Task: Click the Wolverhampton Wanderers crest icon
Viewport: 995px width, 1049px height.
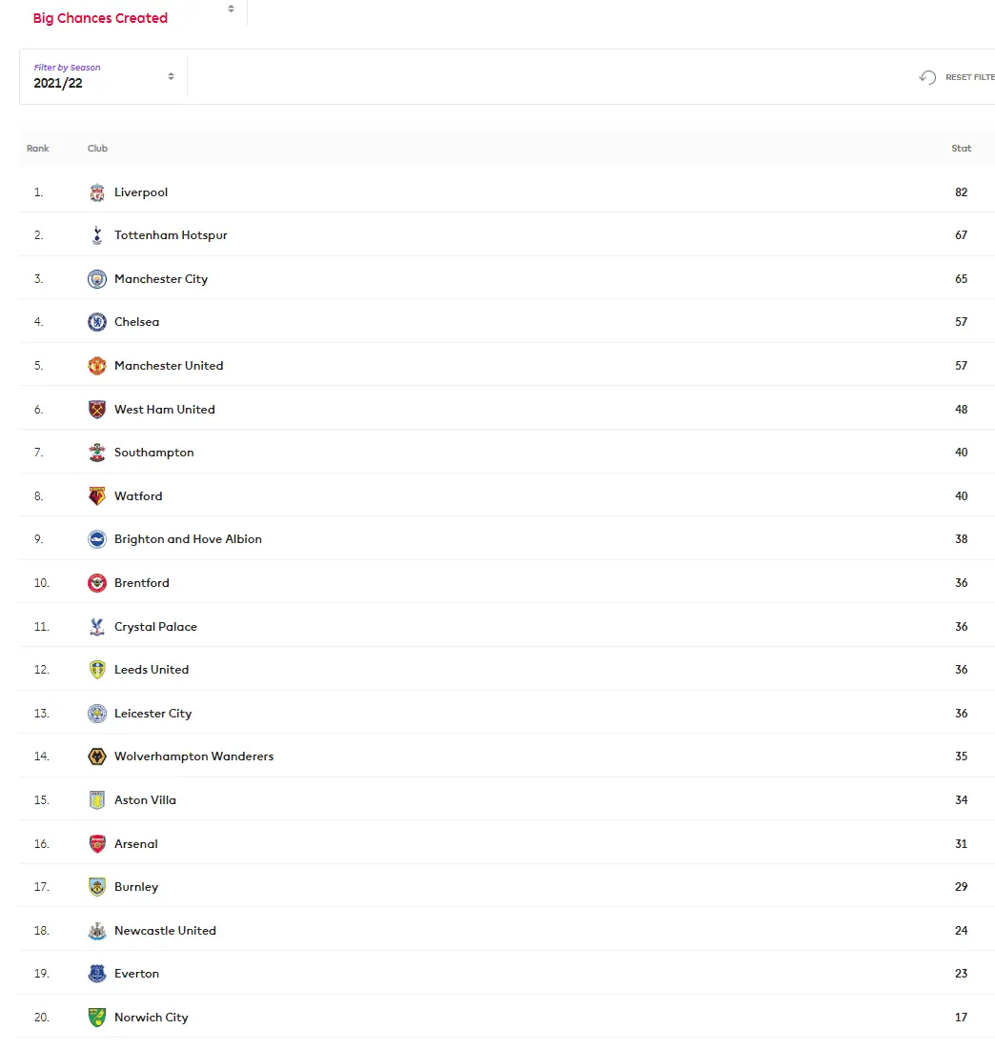Action: click(x=97, y=756)
